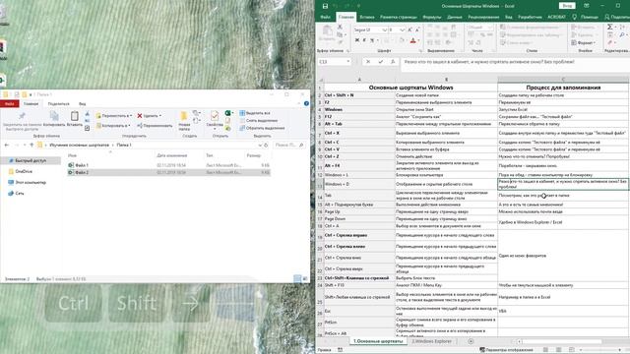630x354 pixels.
Task: Click Rename button in Explorer ribbon
Action: tap(155, 126)
